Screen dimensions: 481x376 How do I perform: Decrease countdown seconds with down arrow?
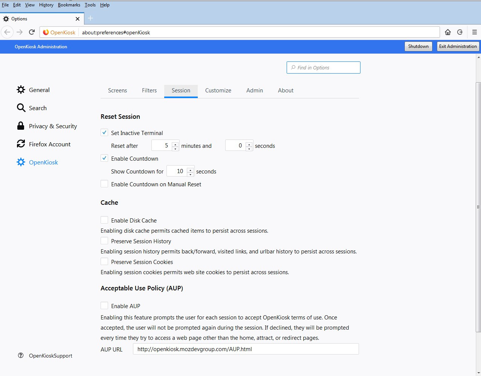click(190, 174)
